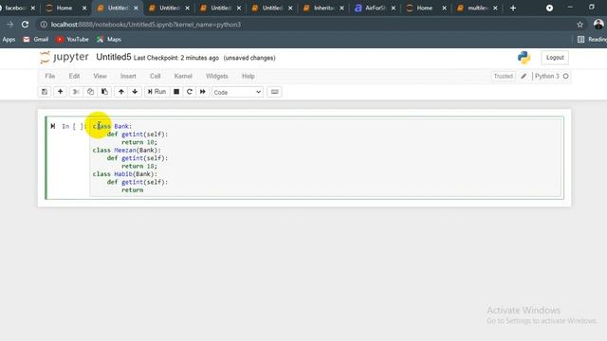
Task: Move selected cell down arrow
Action: tap(135, 92)
